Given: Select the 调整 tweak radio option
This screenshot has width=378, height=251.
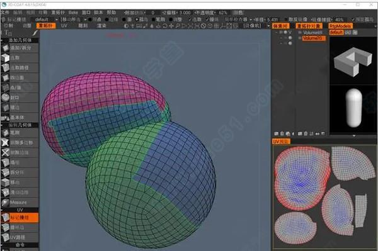Looking at the screenshot, I should 176,20.
